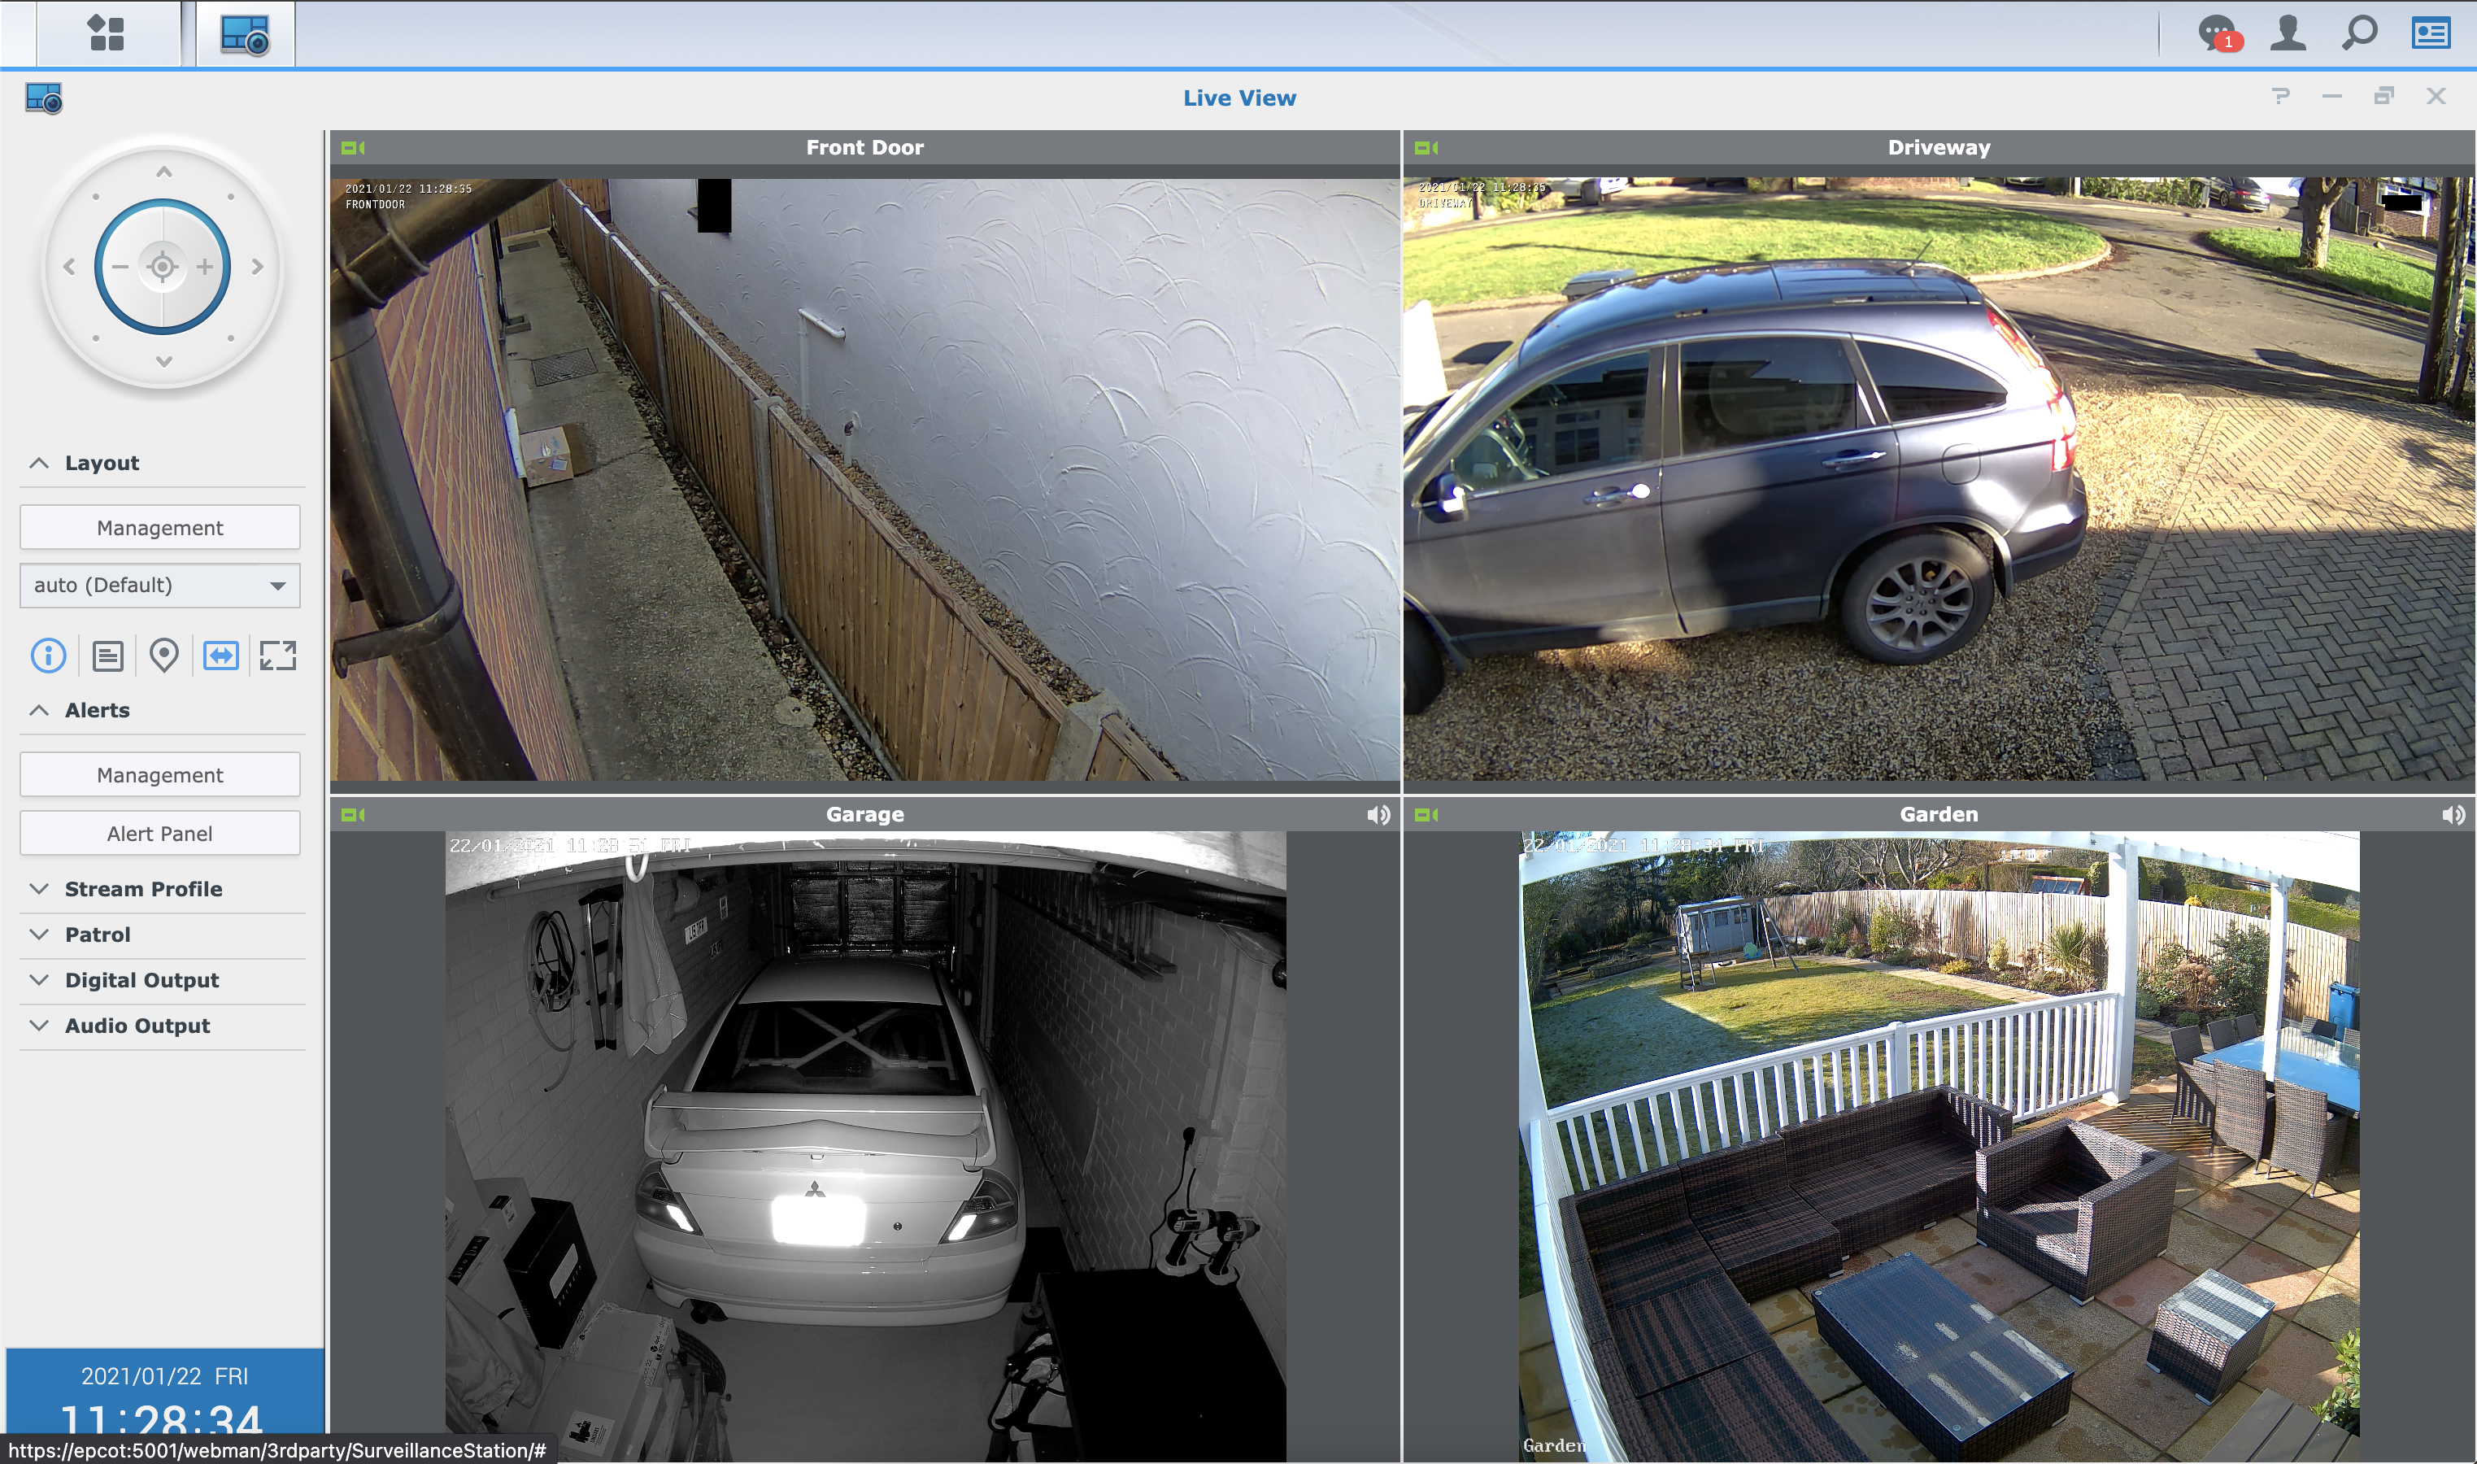Click the user account options icon
The height and width of the screenshot is (1464, 2477).
point(2288,33)
